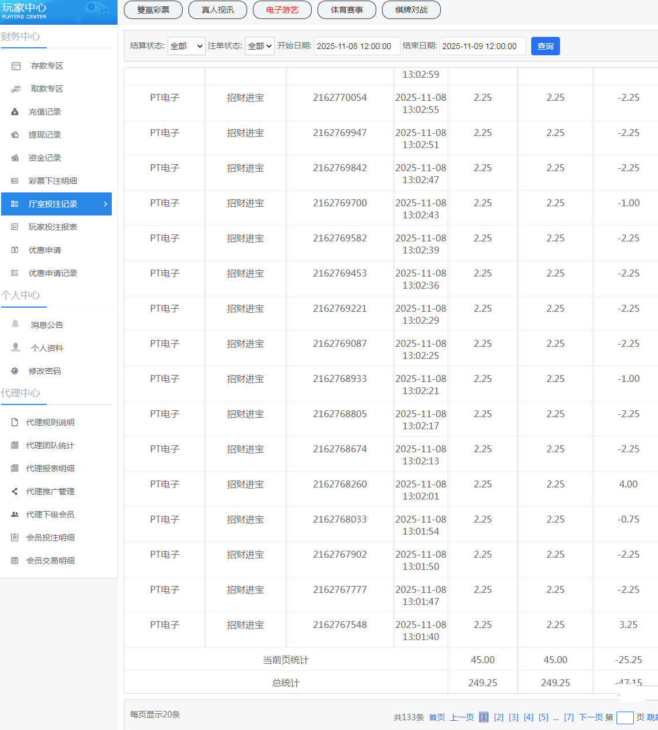This screenshot has width=658, height=730.
Task: Click the gear icon beside 修改密码
Action: click(x=15, y=371)
